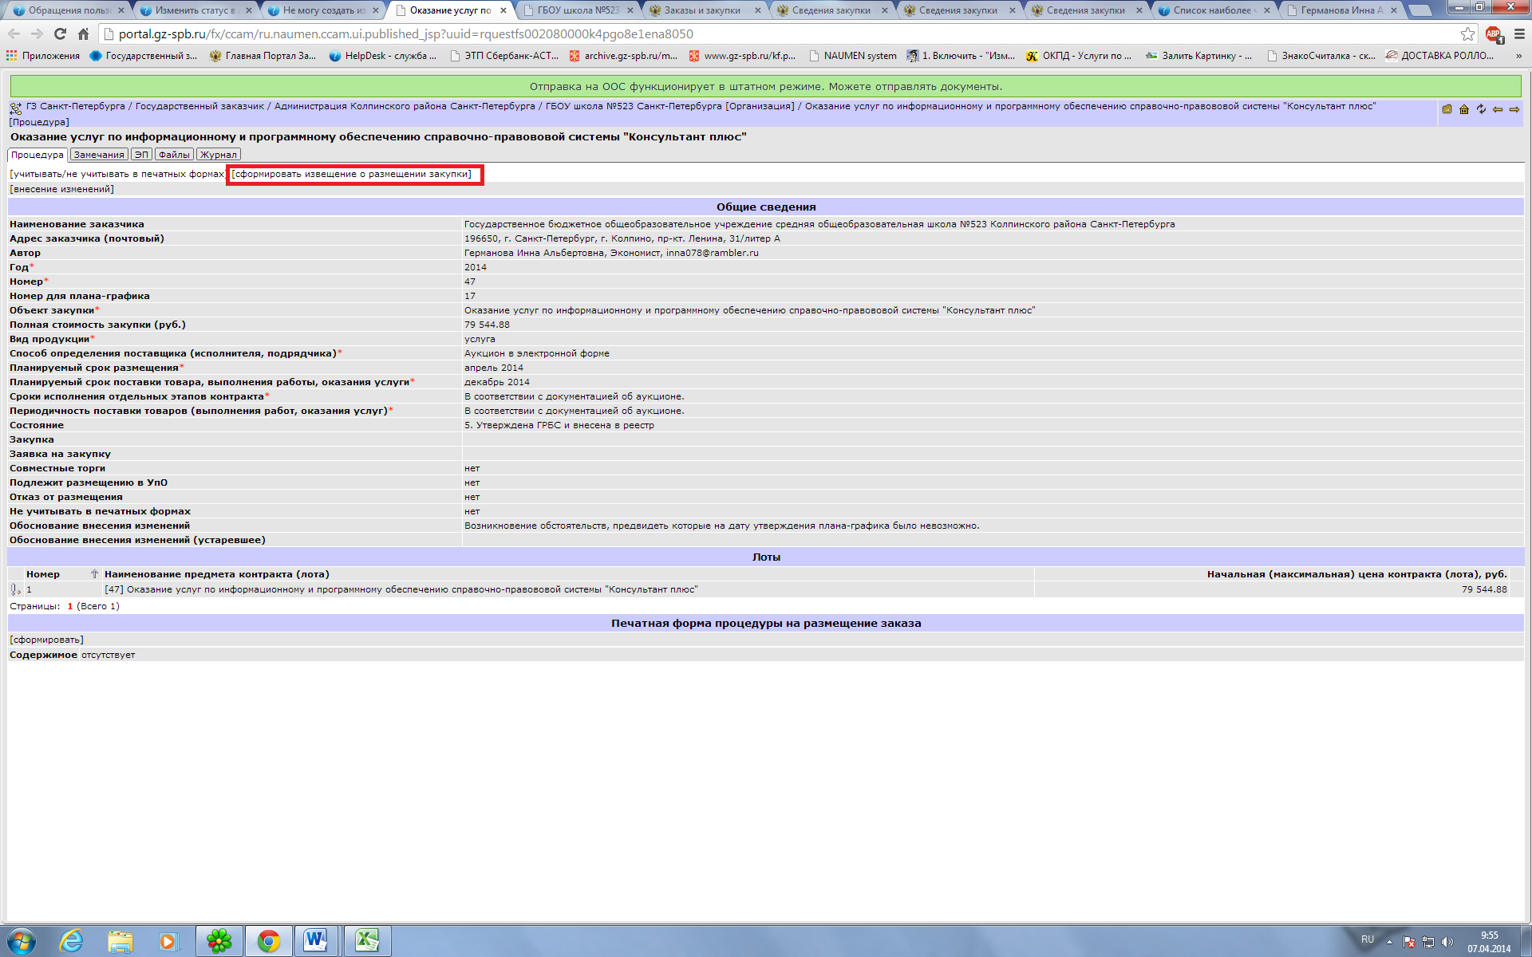Screen dimensions: 1532x957
Task: Open breadcrumb Администрация Колпинского района Санкт-Петербурга
Action: [405, 106]
